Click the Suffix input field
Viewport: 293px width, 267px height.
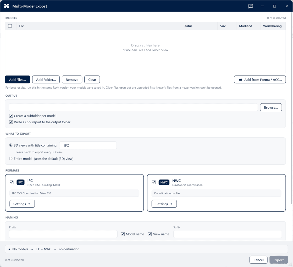pyautogui.click(x=228, y=234)
